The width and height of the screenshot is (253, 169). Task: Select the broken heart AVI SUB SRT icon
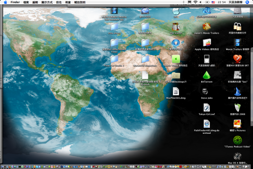tap(238, 59)
